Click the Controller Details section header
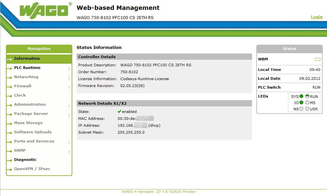 164,57
